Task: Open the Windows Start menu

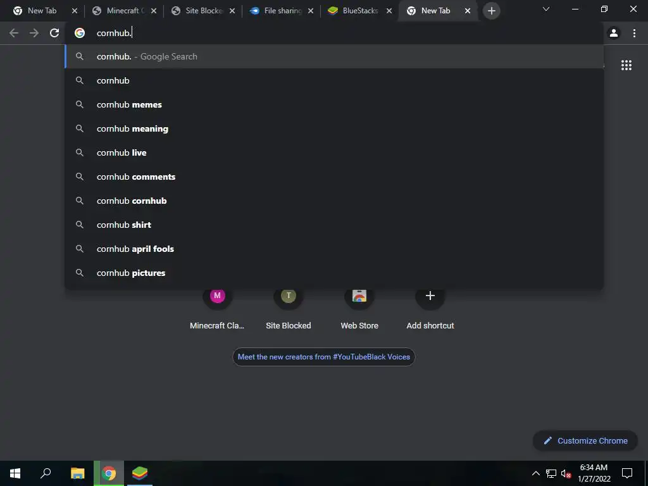Action: [x=15, y=473]
